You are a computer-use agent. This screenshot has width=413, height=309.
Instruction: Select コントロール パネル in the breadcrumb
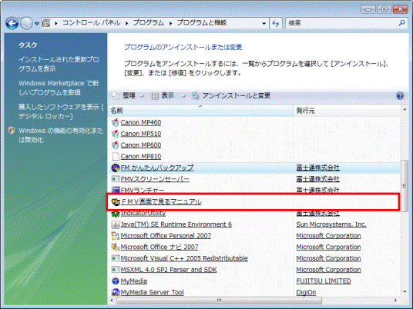coord(91,23)
